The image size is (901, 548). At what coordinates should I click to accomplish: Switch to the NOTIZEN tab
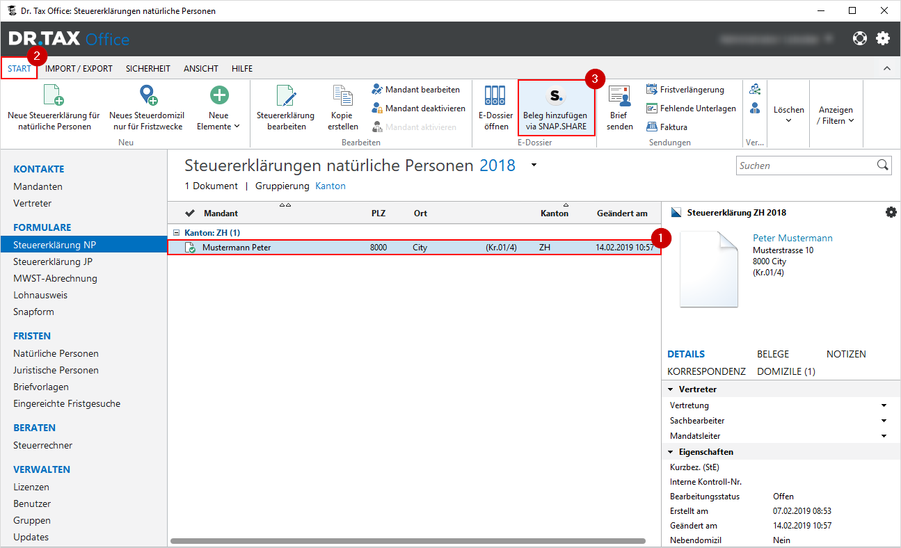[846, 354]
